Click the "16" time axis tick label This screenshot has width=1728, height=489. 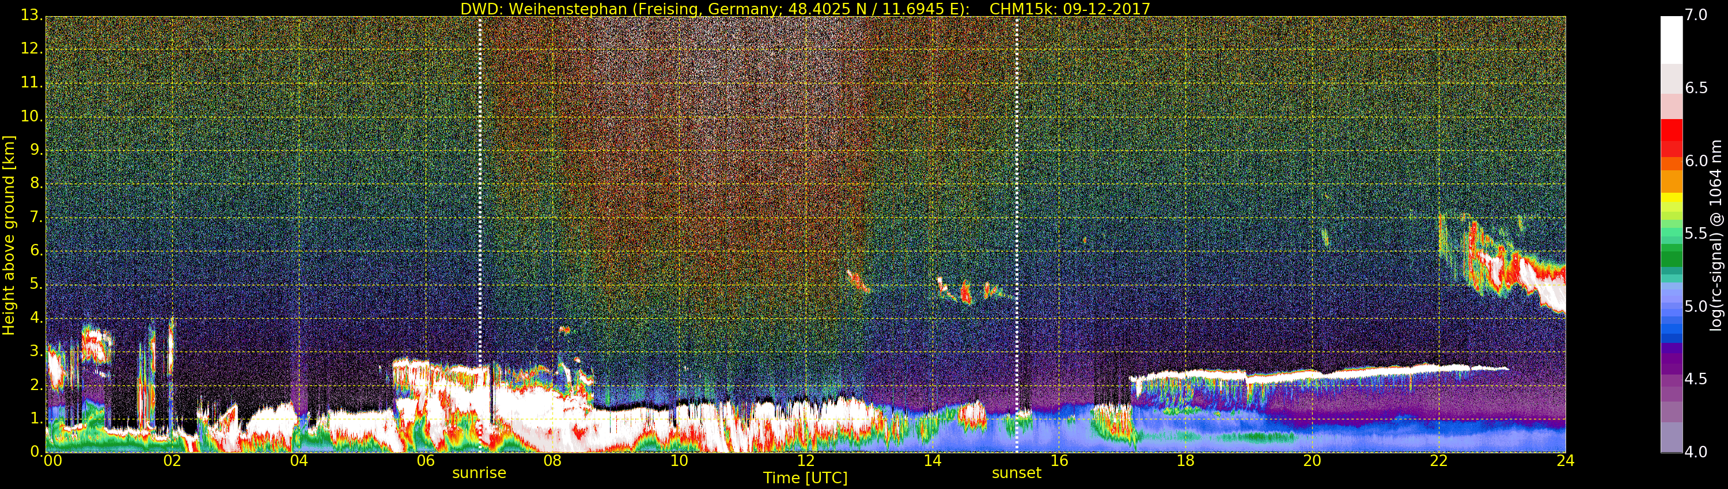click(1059, 460)
